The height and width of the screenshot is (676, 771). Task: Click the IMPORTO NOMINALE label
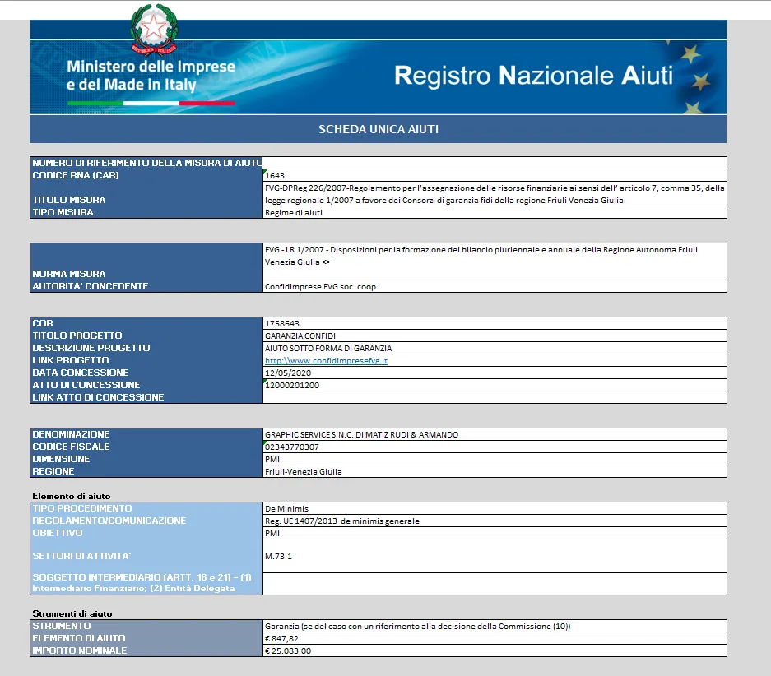pyautogui.click(x=80, y=651)
